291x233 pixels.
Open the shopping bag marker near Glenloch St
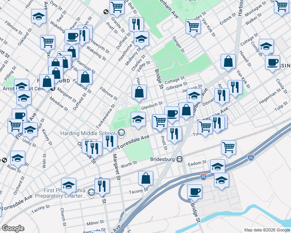click(x=139, y=93)
